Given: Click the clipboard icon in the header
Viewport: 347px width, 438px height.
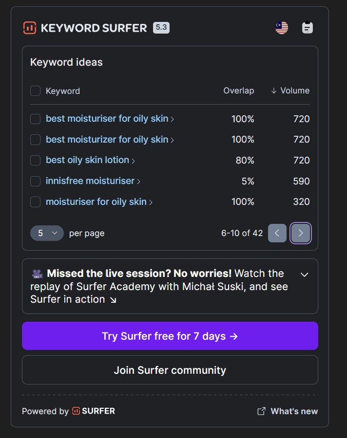Looking at the screenshot, I should pyautogui.click(x=307, y=28).
